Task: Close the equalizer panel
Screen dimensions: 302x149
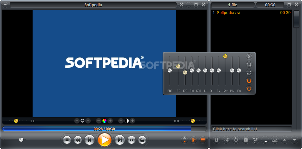Action: 249,56
